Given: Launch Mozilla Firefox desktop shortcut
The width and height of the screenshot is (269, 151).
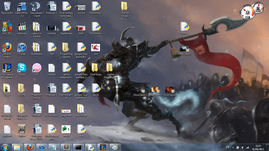Looking at the screenshot, I should click(x=7, y=47).
